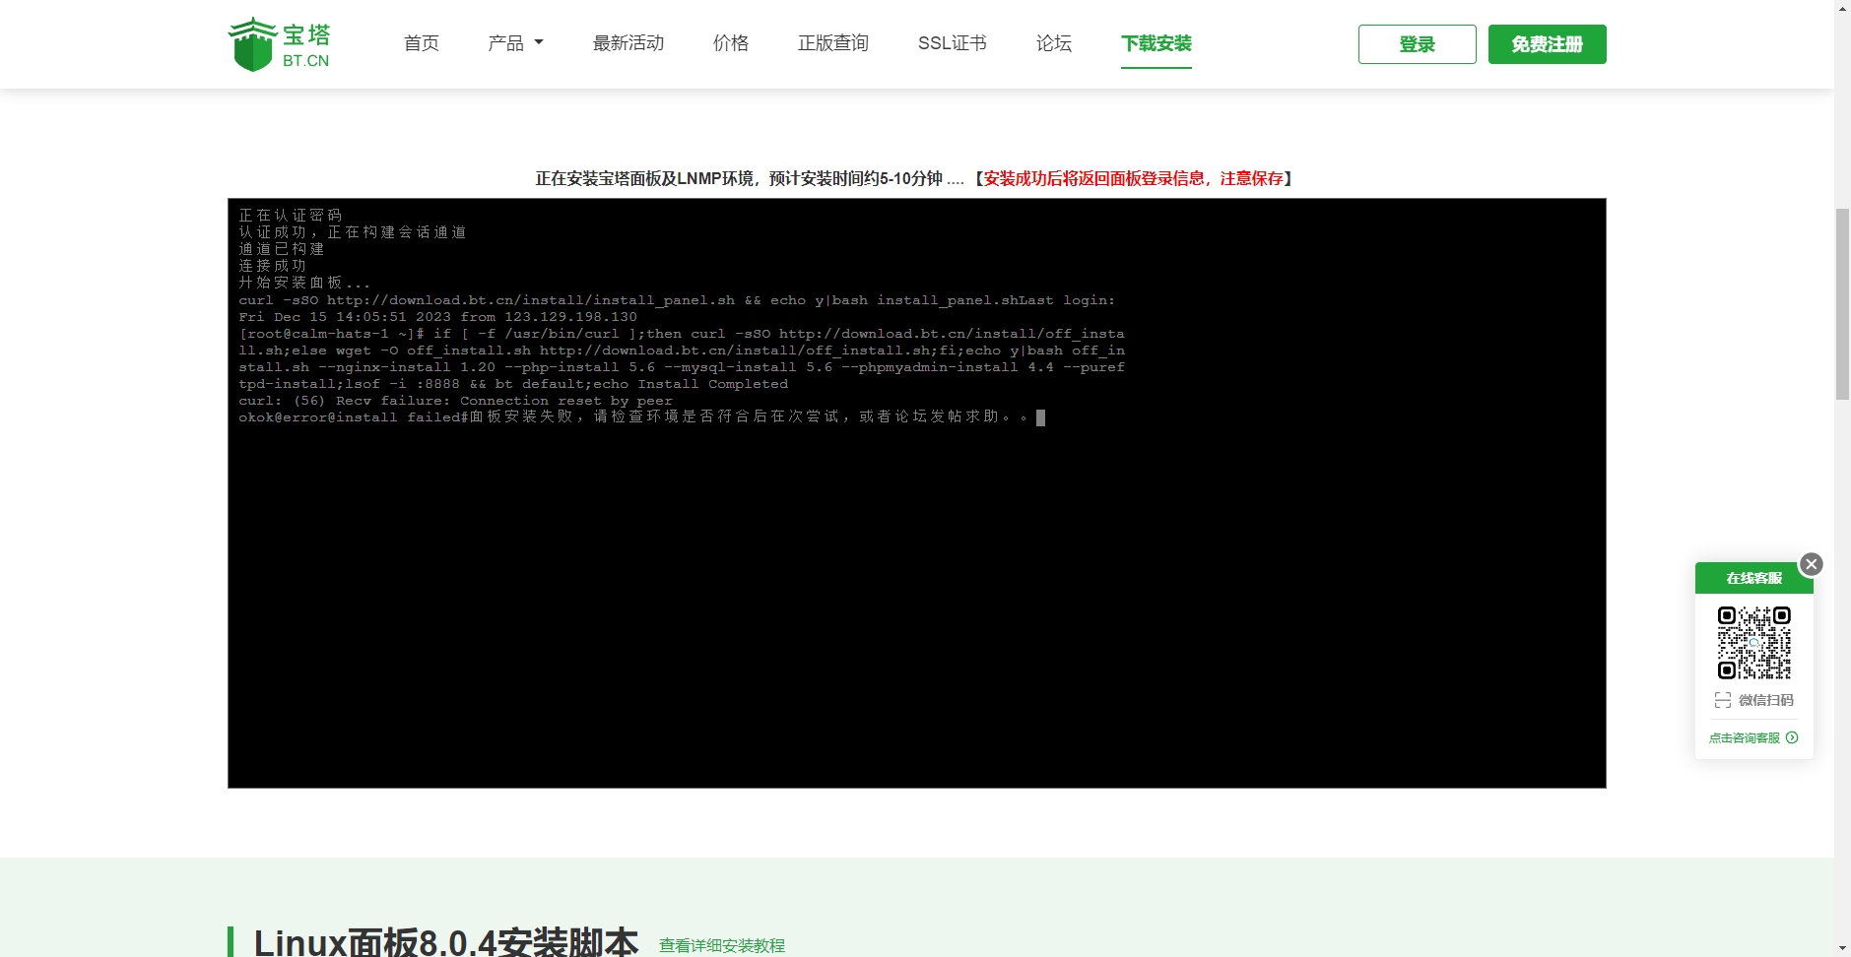Viewport: 1851px width, 957px height.
Task: Click inside the black installation terminal
Action: tap(916, 492)
